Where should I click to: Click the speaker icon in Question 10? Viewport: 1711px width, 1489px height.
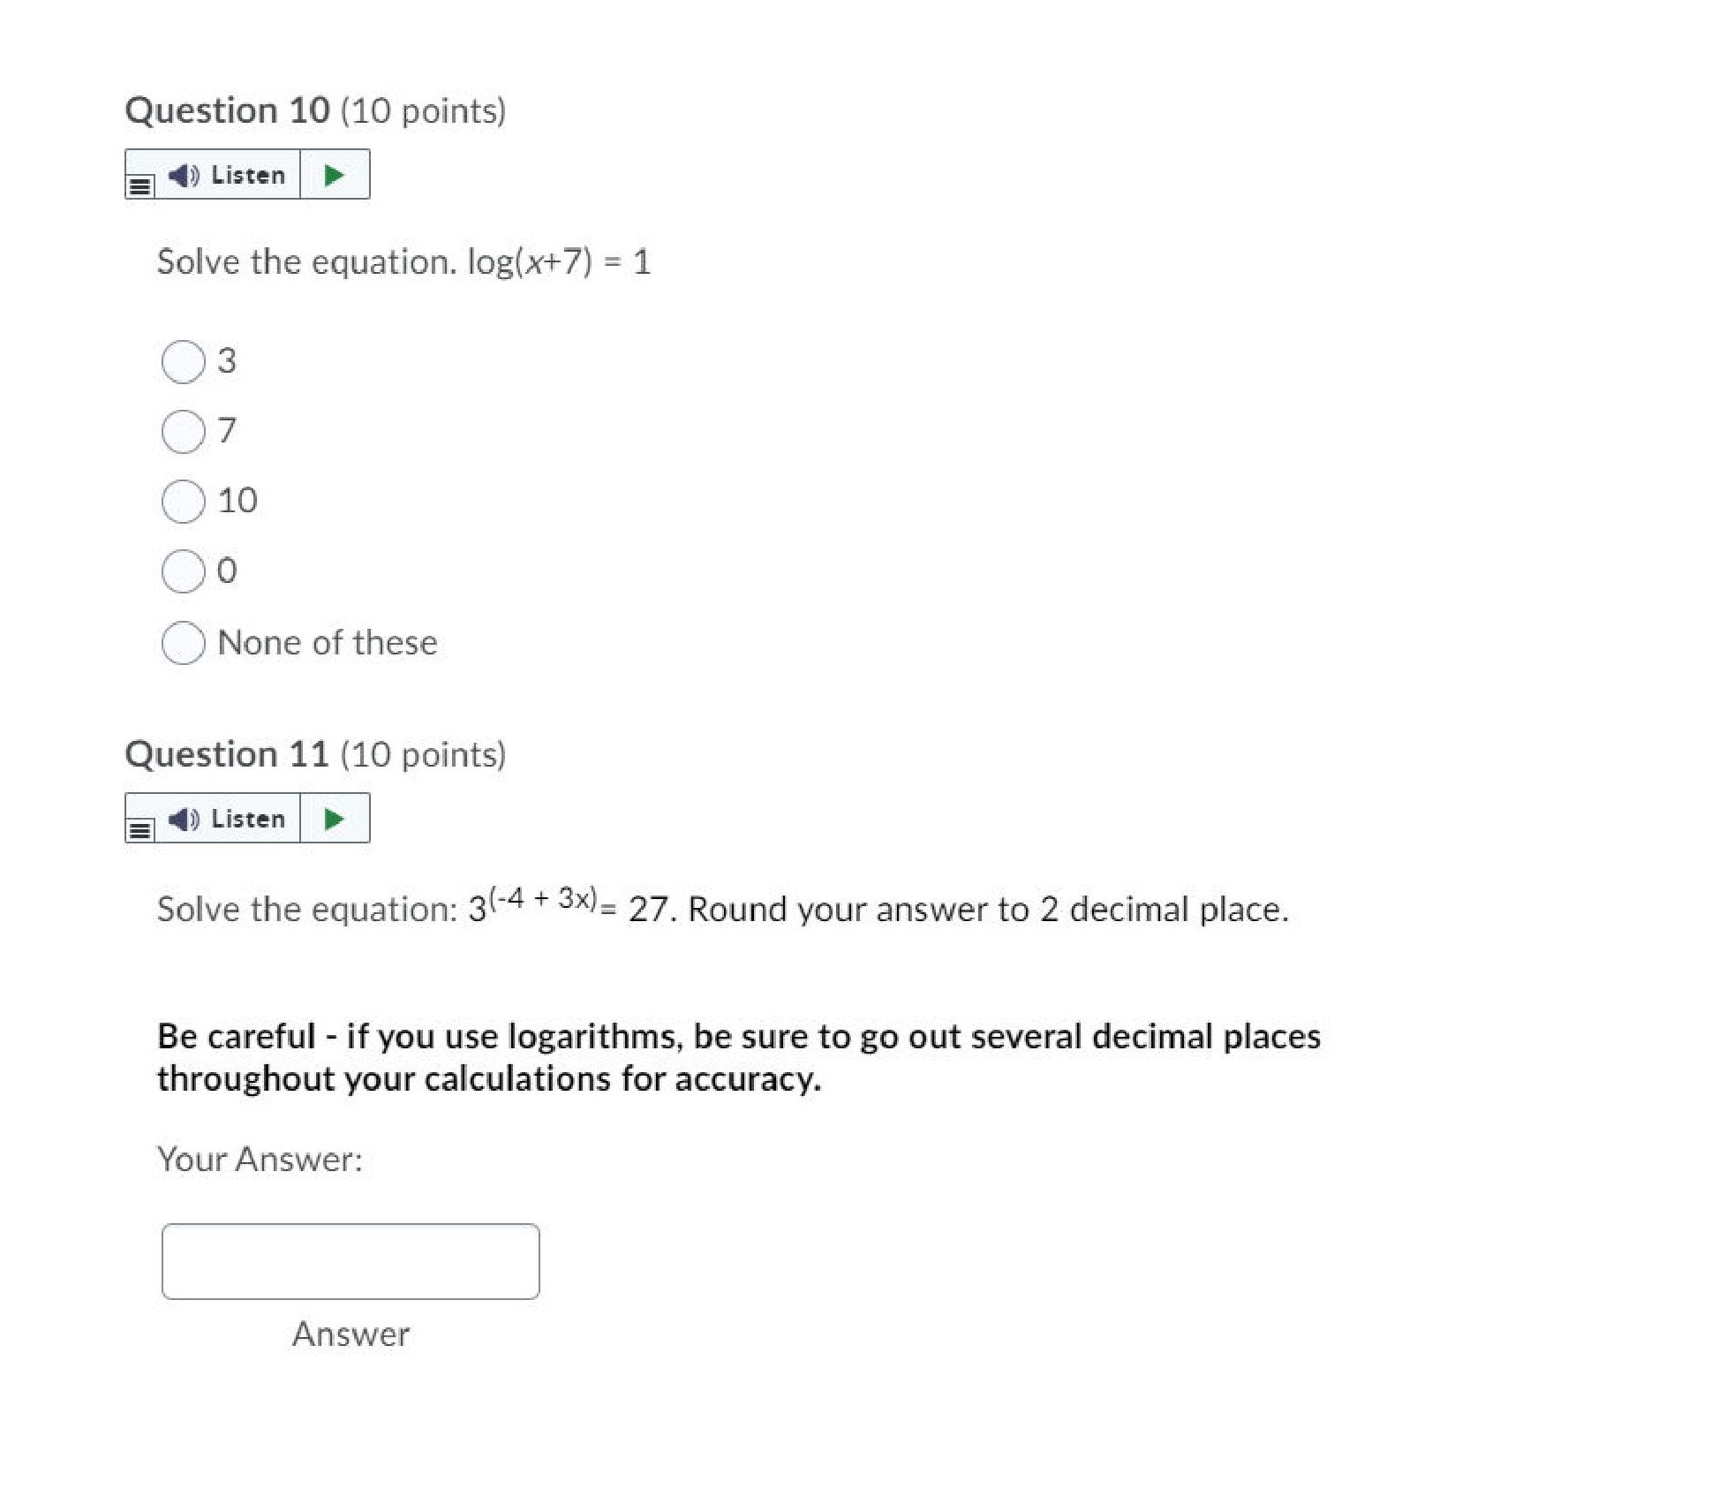click(x=184, y=175)
